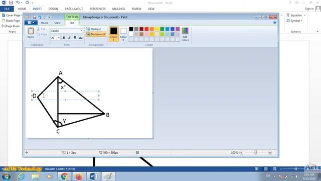Open media player from taskbar

pyautogui.click(x=49, y=176)
